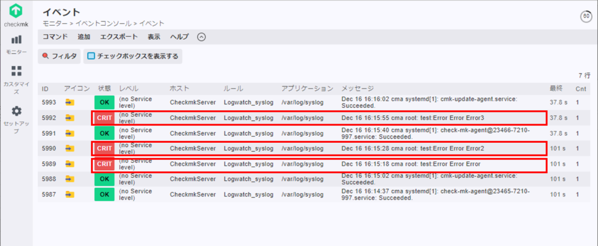Image resolution: width=598 pixels, height=246 pixels.
Task: Sort by the Cnt column header
Action: pyautogui.click(x=580, y=89)
